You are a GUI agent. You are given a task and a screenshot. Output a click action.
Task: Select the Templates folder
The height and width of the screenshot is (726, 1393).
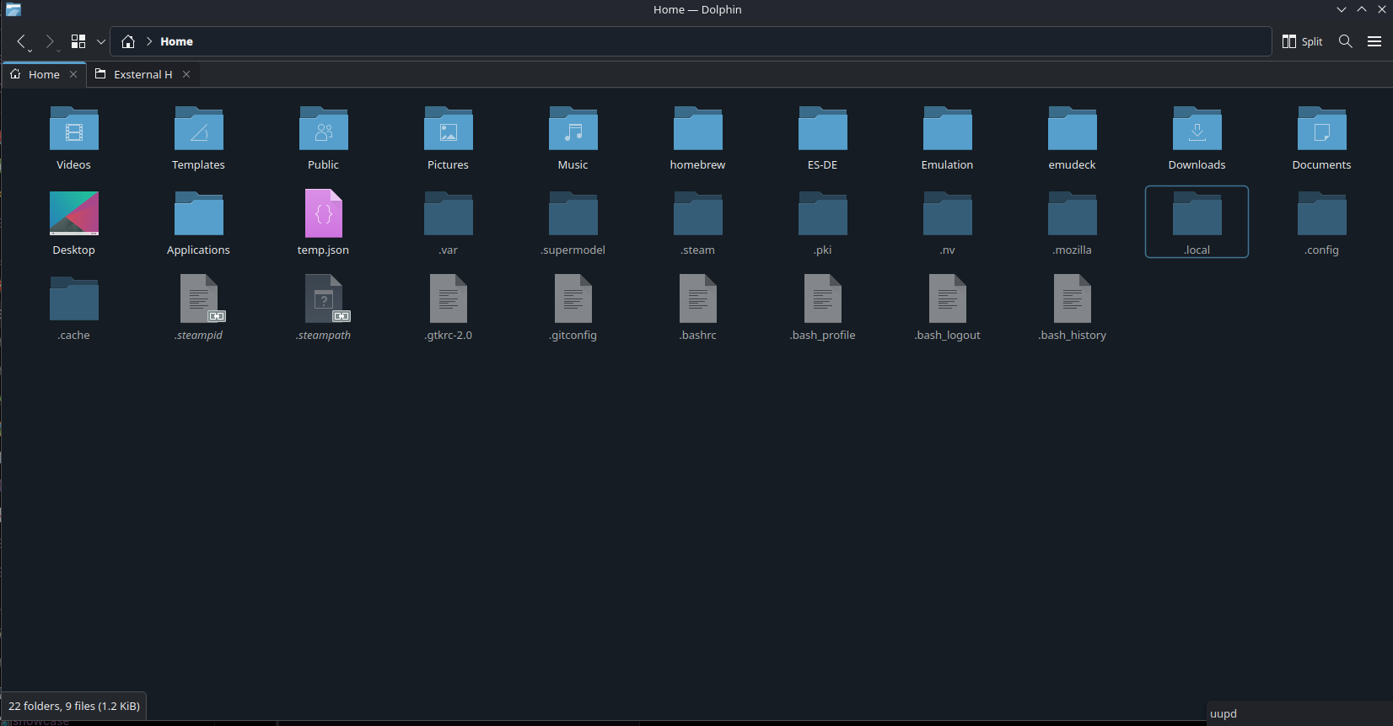pyautogui.click(x=199, y=138)
